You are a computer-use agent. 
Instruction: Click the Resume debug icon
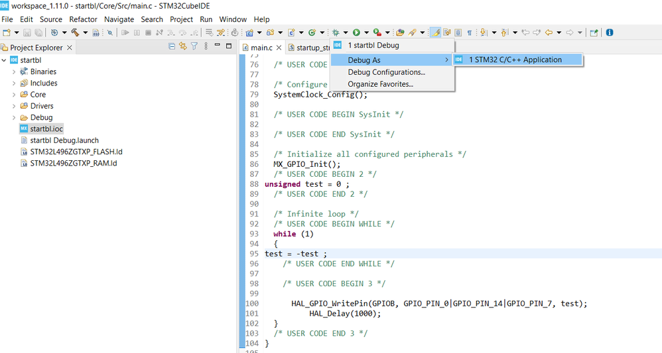125,32
